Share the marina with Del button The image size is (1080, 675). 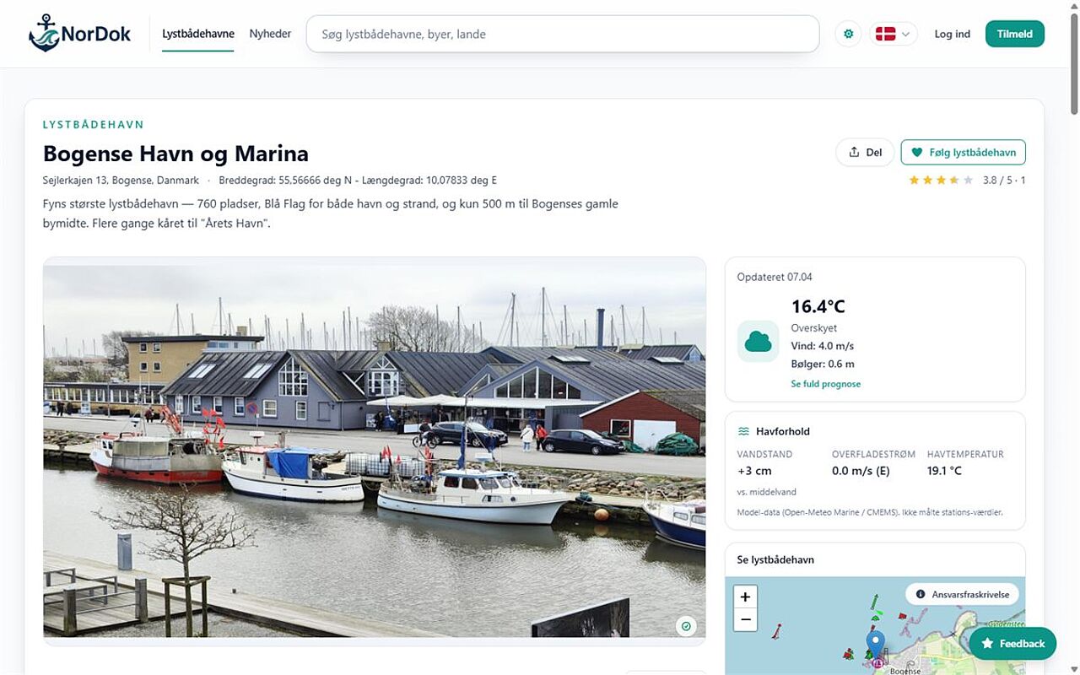click(865, 152)
